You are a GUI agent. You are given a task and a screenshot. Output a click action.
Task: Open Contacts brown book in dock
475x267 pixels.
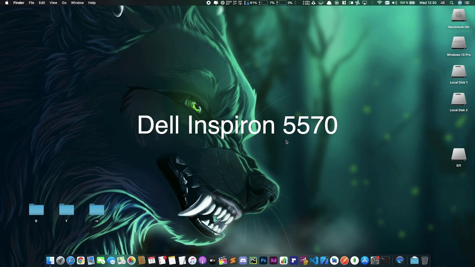tap(141, 261)
